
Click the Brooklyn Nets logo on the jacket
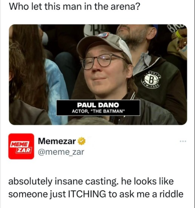[151, 80]
